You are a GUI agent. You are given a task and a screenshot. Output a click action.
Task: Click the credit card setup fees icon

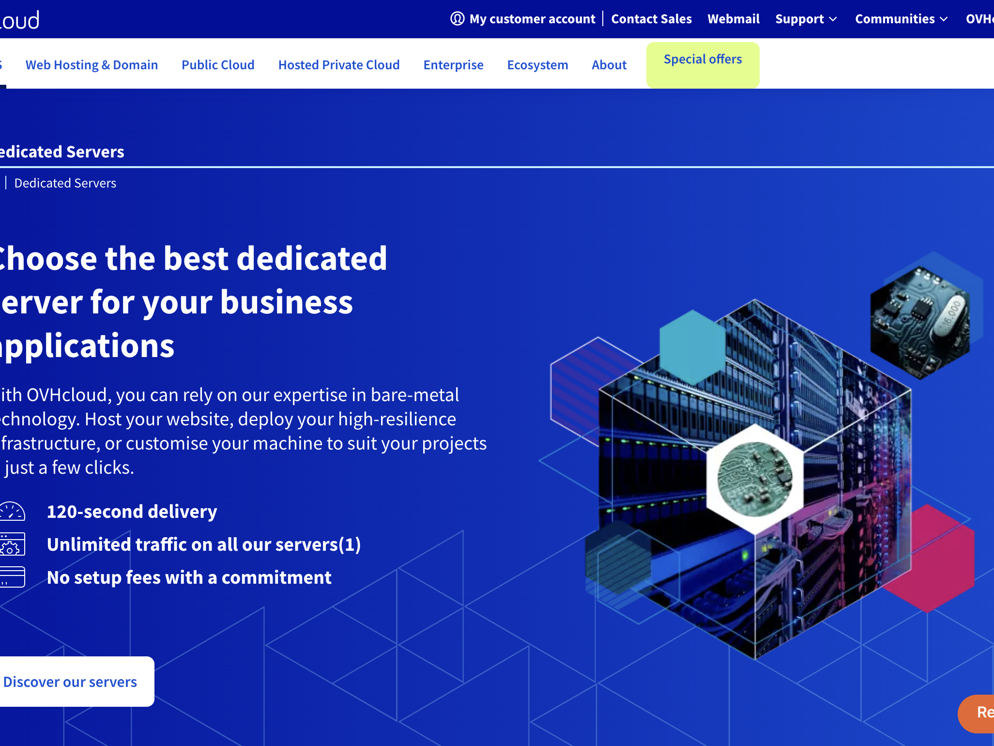pyautogui.click(x=13, y=577)
